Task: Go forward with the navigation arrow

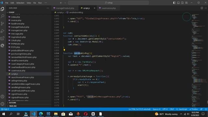Action: (x=65, y=3)
